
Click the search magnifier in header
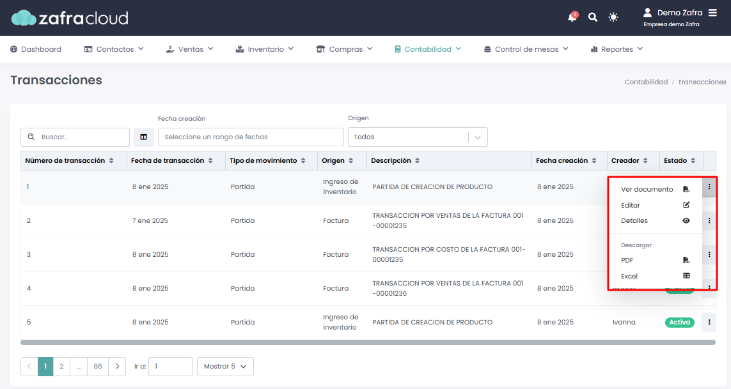pyautogui.click(x=593, y=17)
